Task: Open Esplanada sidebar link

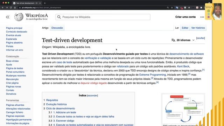Action: [12, 39]
